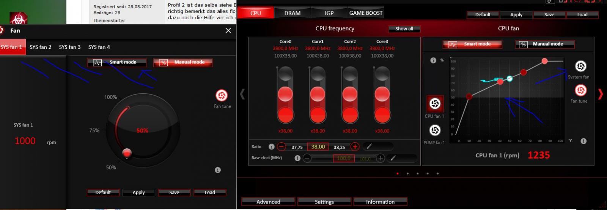
Task: Enable Smart mode in the Fan window
Action: [117, 62]
